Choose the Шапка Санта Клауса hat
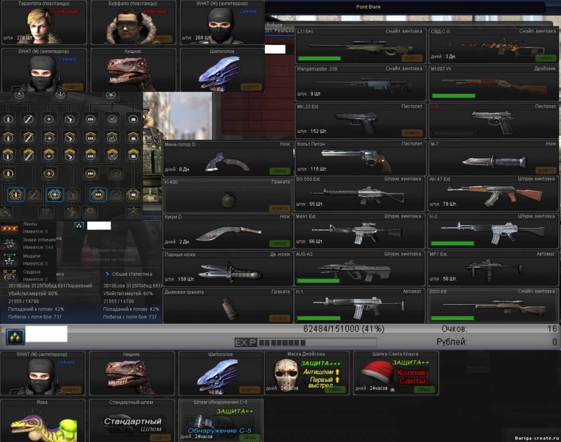Screen dimensions: 561x442 coord(396,373)
